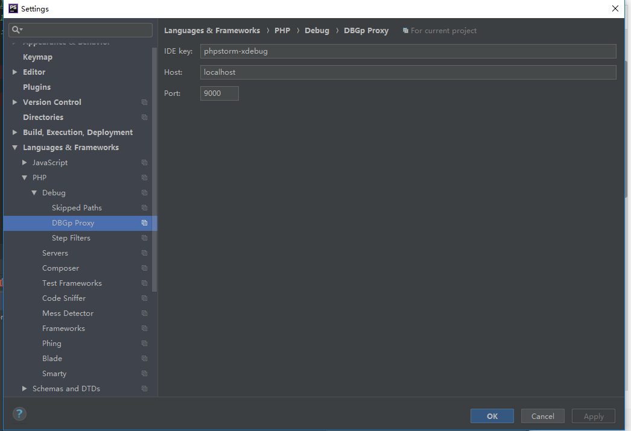
Task: Click Debug in the breadcrumb header
Action: (317, 31)
